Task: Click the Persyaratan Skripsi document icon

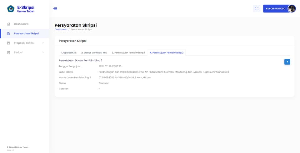Action: tap(8, 33)
